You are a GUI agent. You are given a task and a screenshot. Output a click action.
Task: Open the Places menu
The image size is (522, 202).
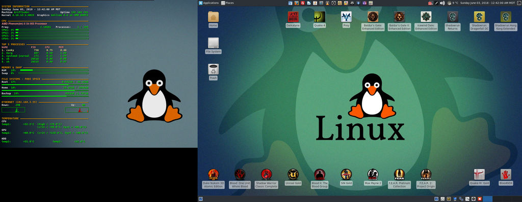(227, 3)
